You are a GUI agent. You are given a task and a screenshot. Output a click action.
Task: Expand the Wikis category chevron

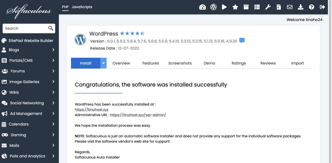(53, 92)
